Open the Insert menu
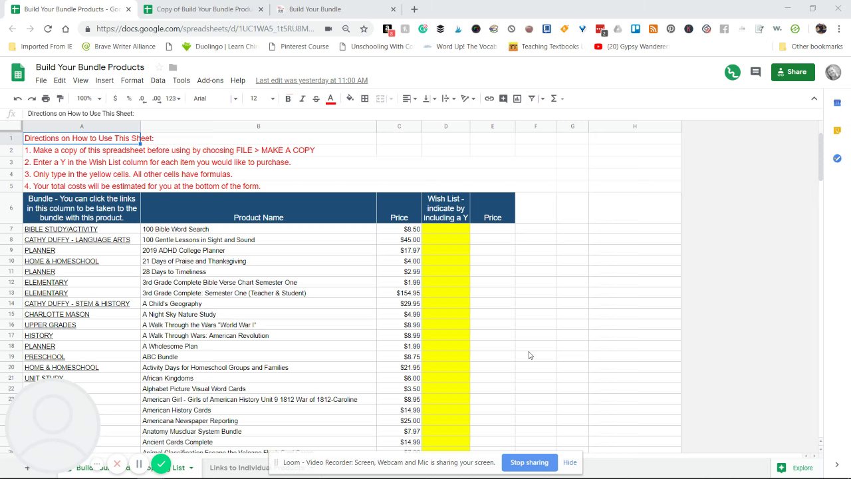851x479 pixels. (104, 80)
